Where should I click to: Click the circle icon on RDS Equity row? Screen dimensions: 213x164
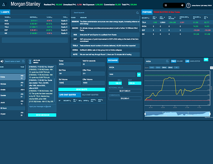67,21
